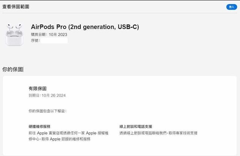Screen dimensions: 240x156
Task: Click the blank serial number field
Action: (x=54, y=40)
